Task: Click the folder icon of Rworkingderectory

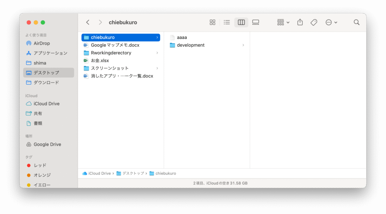Action: (x=86, y=53)
